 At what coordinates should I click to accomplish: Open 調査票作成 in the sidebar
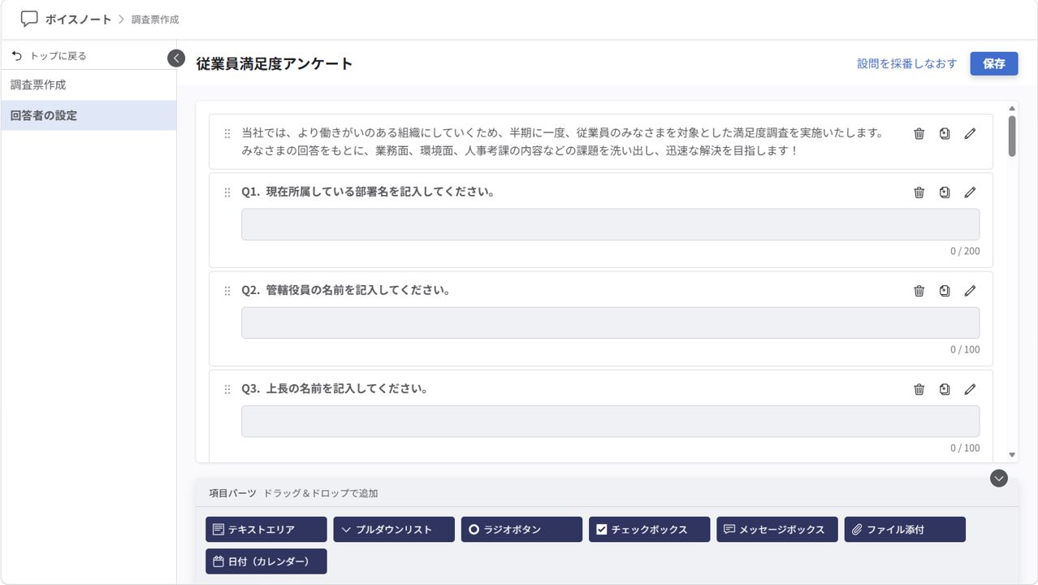(89, 84)
